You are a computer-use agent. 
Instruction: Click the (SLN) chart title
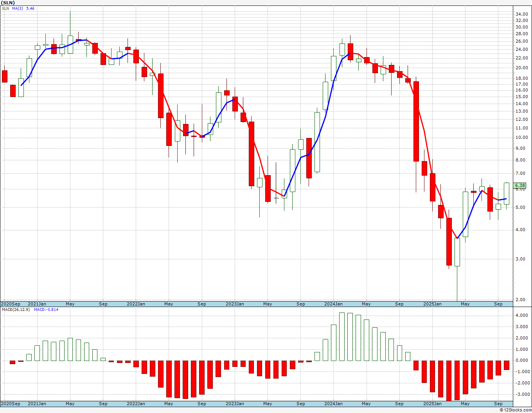(9, 3)
